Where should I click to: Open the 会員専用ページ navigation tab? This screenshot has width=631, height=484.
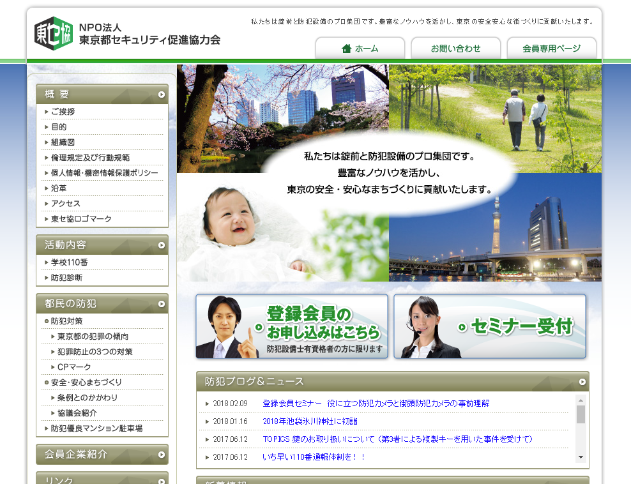click(x=551, y=49)
